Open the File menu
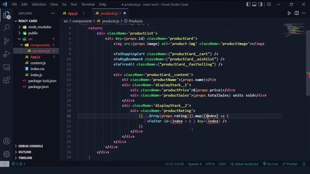This screenshot has width=310, height=174. tap(14, 4)
